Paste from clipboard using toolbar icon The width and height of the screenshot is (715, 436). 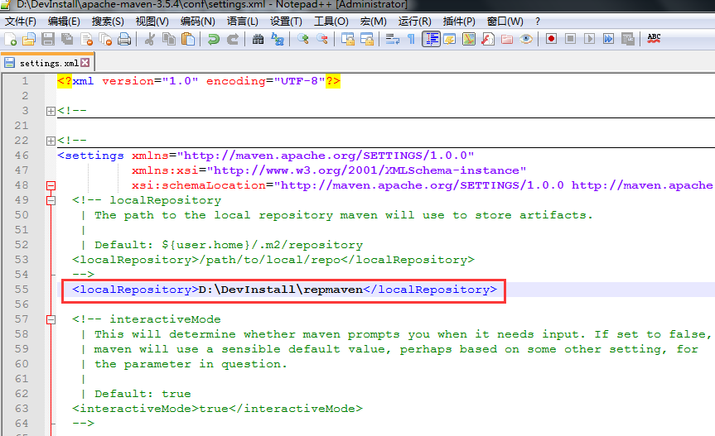click(x=188, y=39)
